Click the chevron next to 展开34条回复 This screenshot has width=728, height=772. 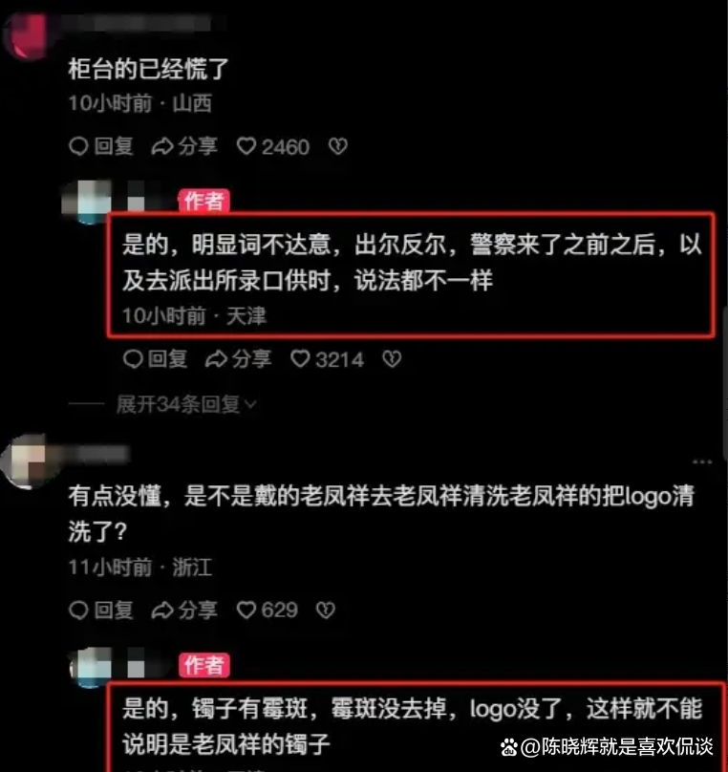tap(251, 405)
